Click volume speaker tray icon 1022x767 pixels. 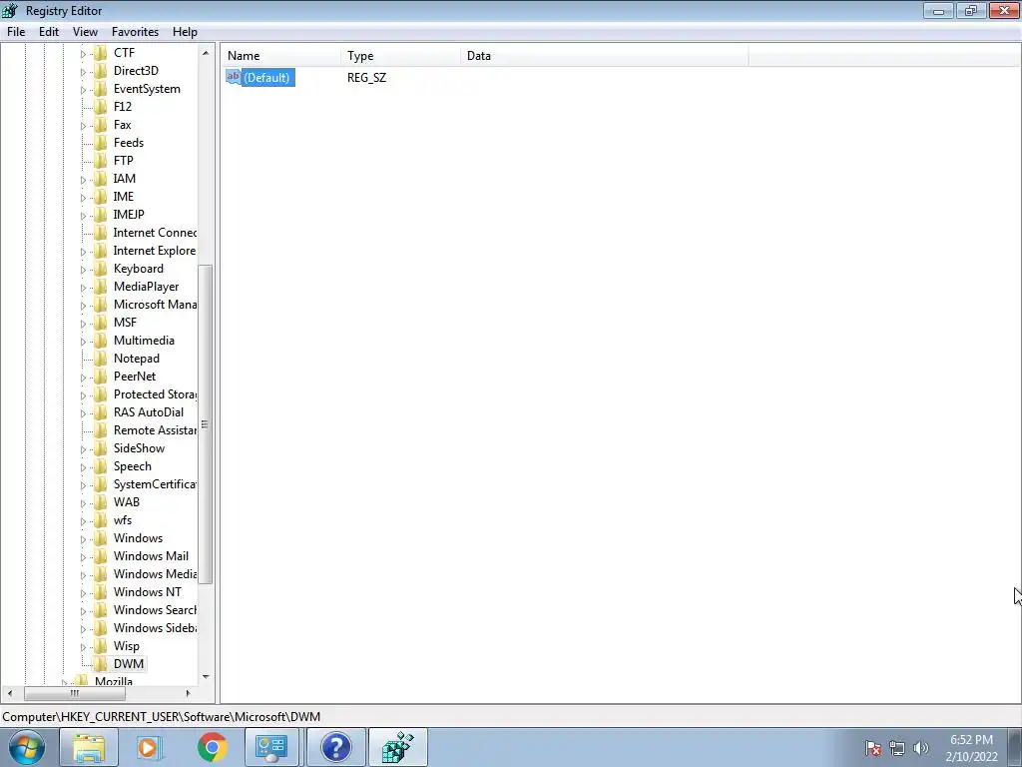coord(921,748)
